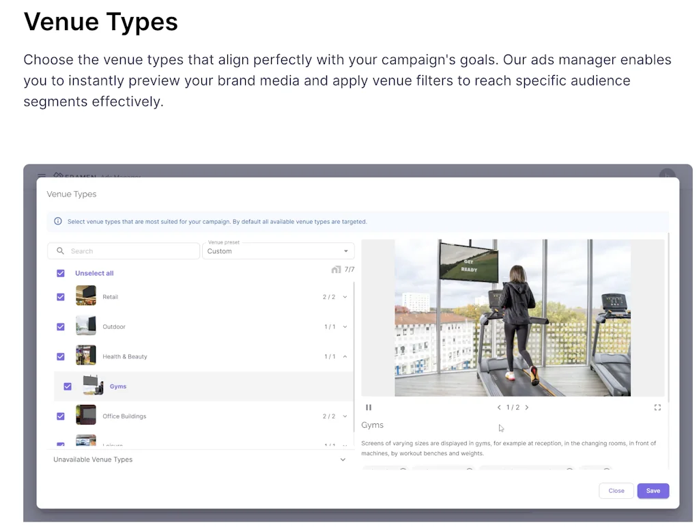
Task: Expand the Unavailable Venue Types section
Action: click(x=343, y=459)
